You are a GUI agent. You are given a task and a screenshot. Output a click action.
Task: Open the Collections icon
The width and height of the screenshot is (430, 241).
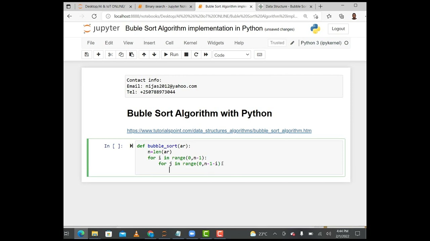tap(341, 16)
